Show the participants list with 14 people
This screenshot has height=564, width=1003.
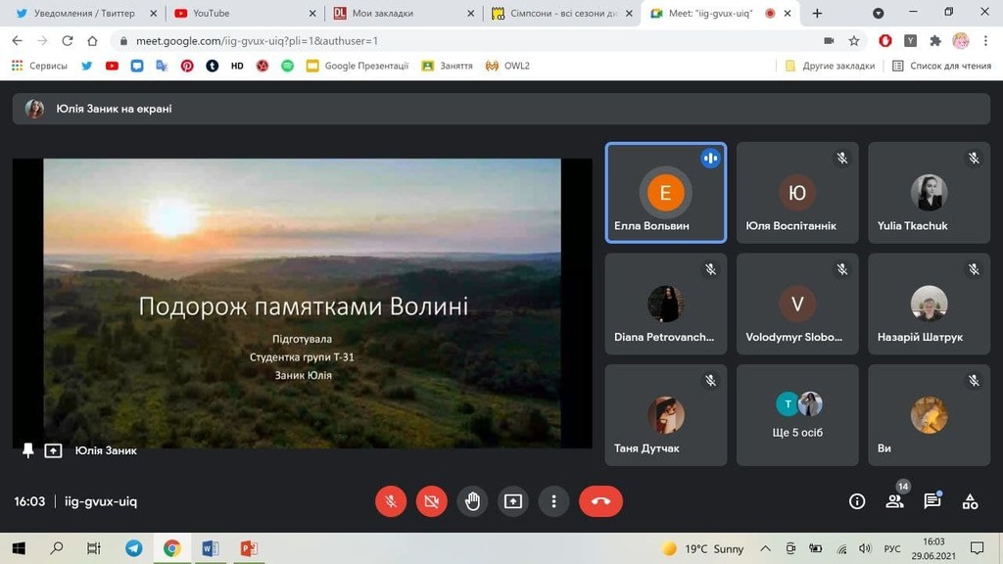894,501
